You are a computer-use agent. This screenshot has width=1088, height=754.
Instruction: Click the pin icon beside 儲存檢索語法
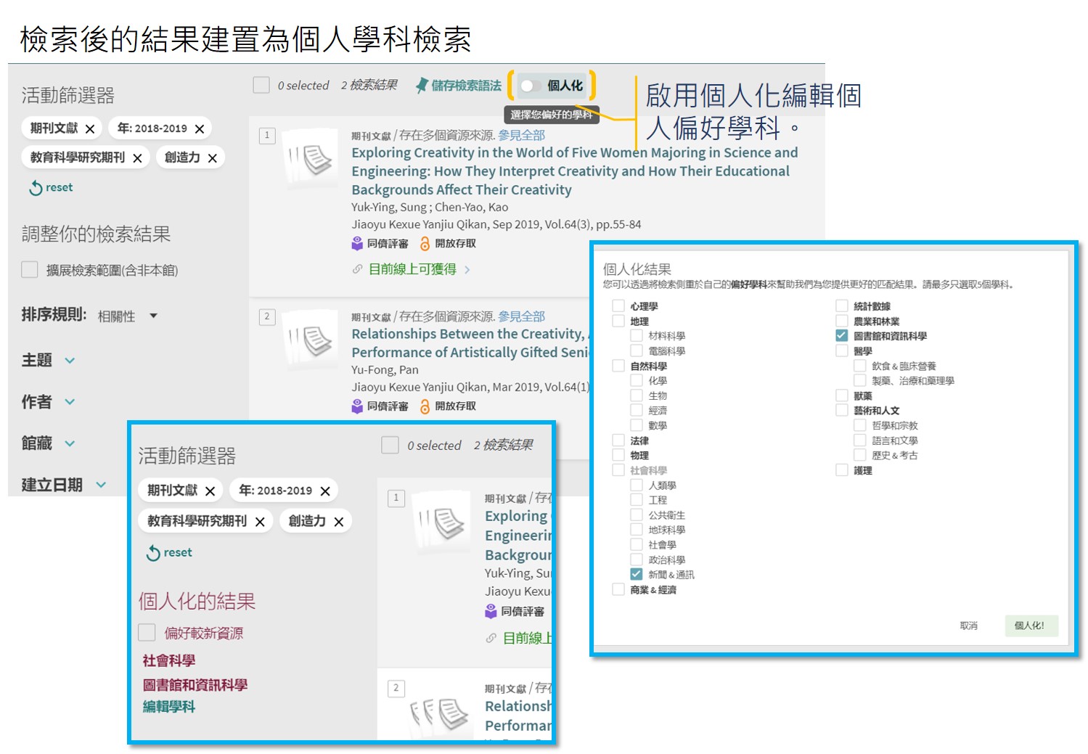click(x=421, y=86)
